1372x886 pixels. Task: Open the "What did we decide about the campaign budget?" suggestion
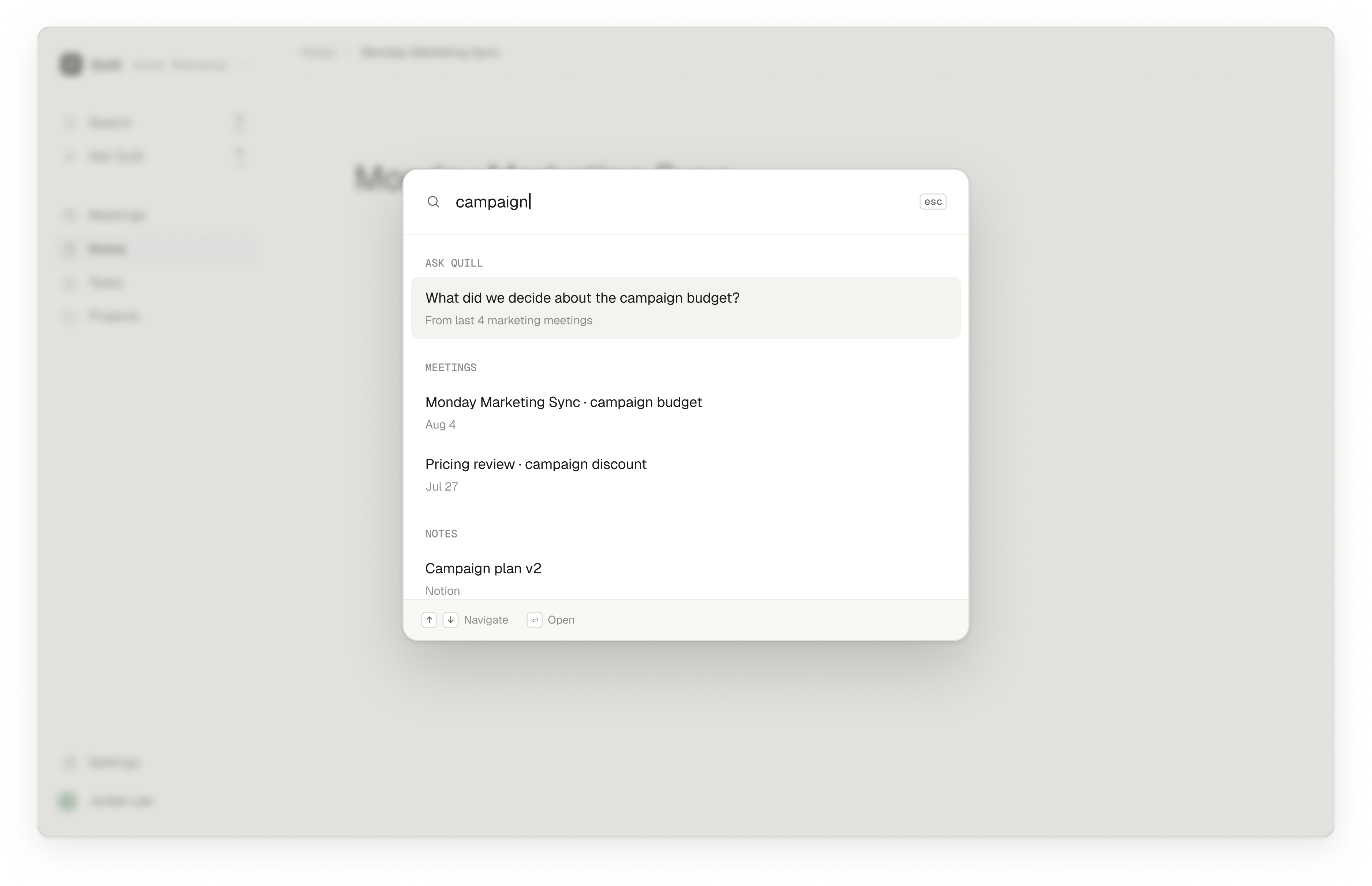[686, 308]
